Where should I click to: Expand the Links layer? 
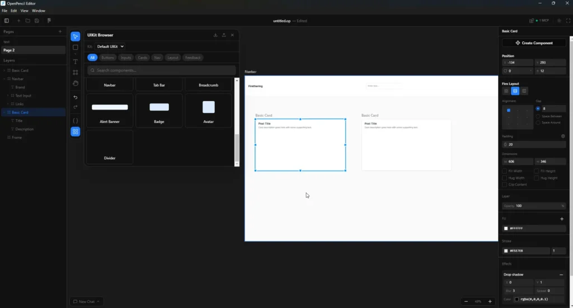tap(8, 104)
